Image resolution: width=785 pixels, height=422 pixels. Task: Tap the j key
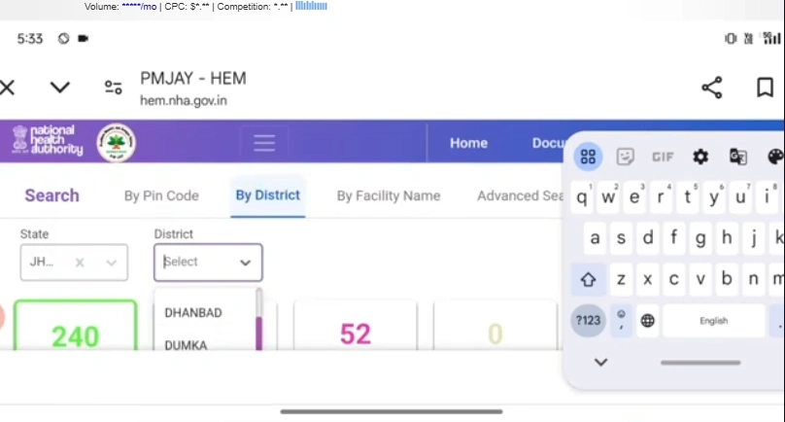pos(754,238)
